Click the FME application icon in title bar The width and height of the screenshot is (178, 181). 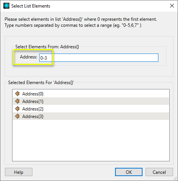(x=6, y=6)
